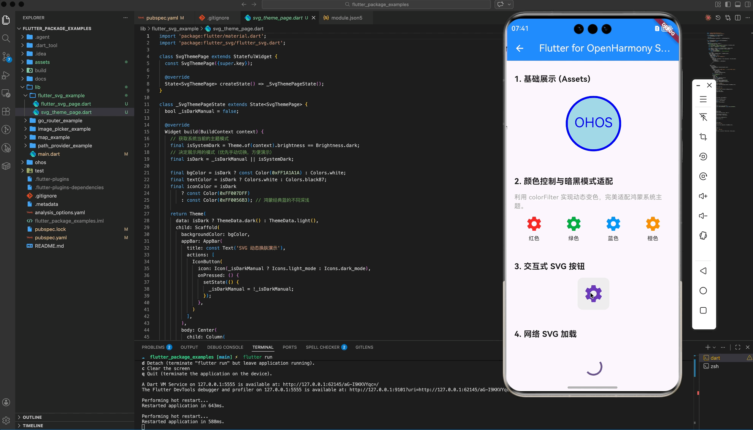753x430 pixels.
Task: Toggle the primary sidebar layout icon
Action: tap(728, 5)
